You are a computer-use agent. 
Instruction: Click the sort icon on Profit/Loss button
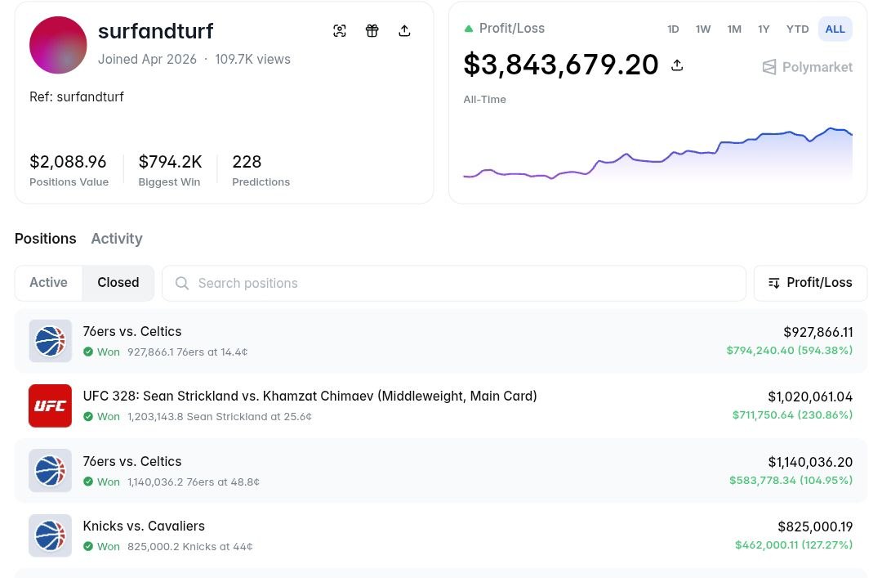click(x=774, y=284)
